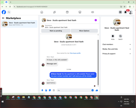Show hidden system tray icons
The height and width of the screenshot is (108, 136).
(119, 102)
